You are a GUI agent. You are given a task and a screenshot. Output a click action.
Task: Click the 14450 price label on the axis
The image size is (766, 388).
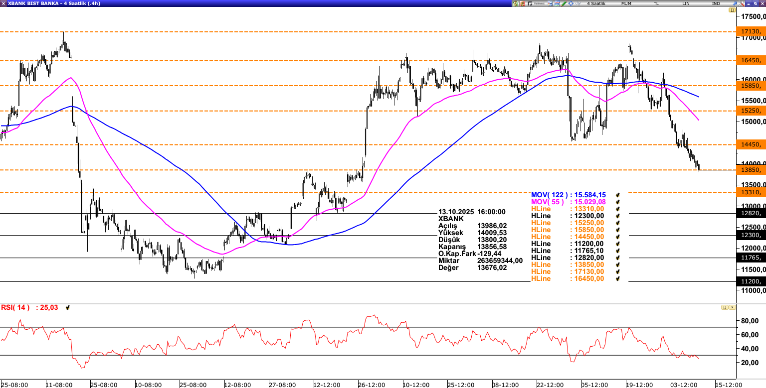(x=751, y=144)
